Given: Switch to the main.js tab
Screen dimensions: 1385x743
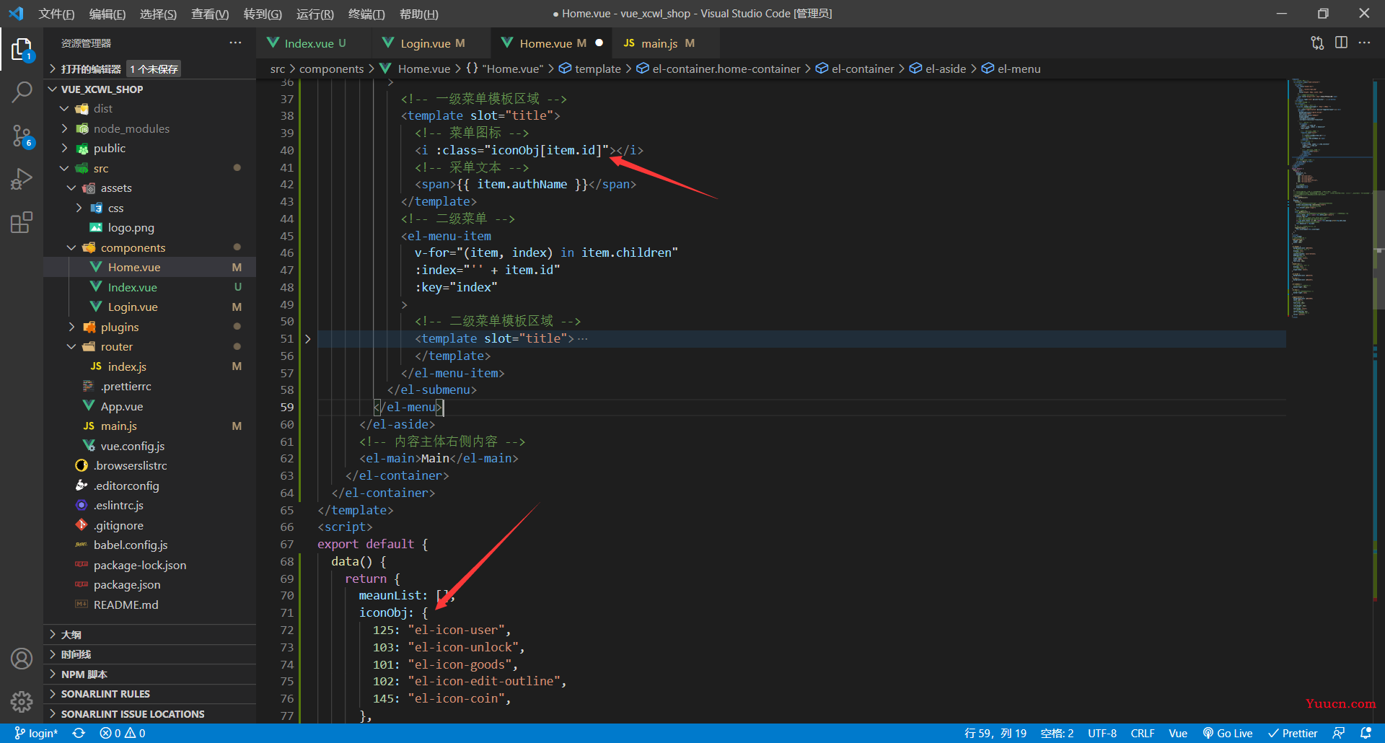Looking at the screenshot, I should (667, 43).
